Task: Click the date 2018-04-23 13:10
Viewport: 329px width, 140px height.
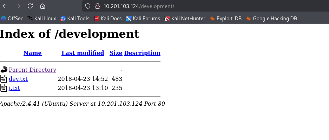Action: click(x=83, y=88)
